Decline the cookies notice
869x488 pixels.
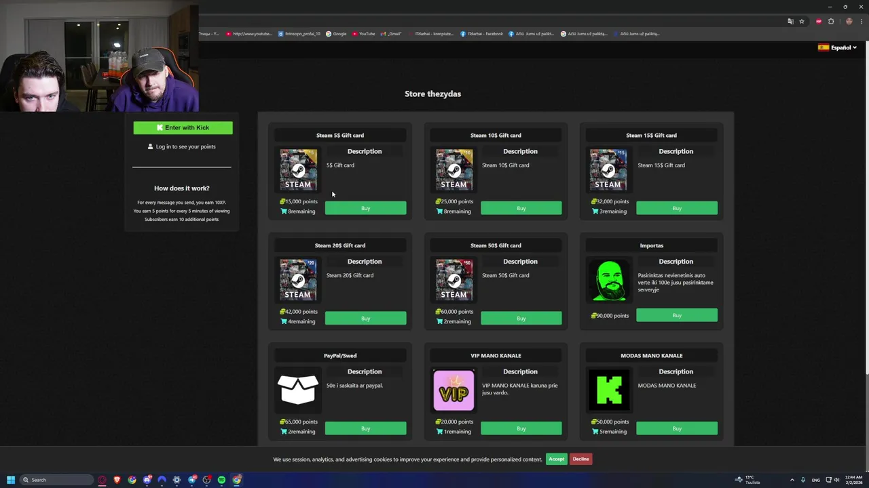580,459
